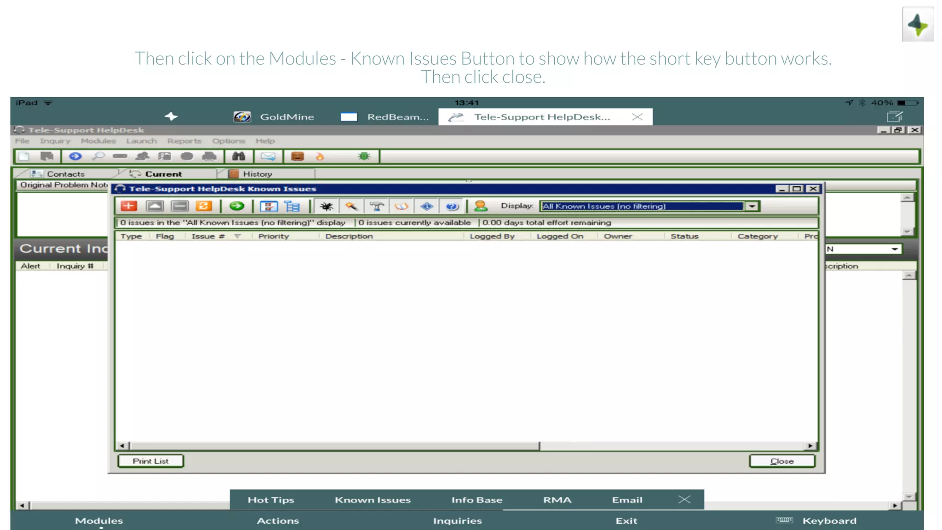This screenshot has width=942, height=530.
Task: Open the Options menu
Action: click(x=229, y=141)
